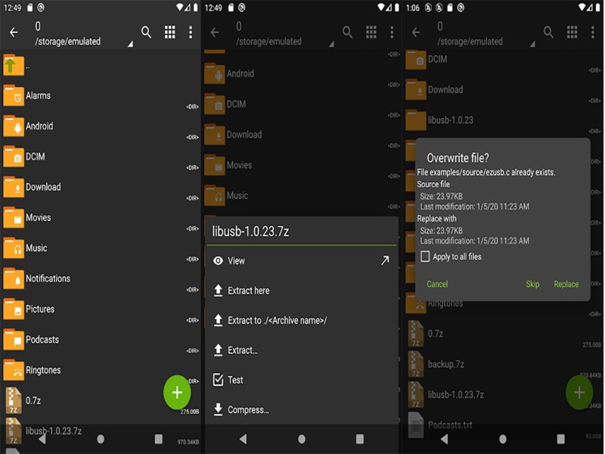605x454 pixels.
Task: Open the backup.7z archive icon
Action: pos(415,365)
